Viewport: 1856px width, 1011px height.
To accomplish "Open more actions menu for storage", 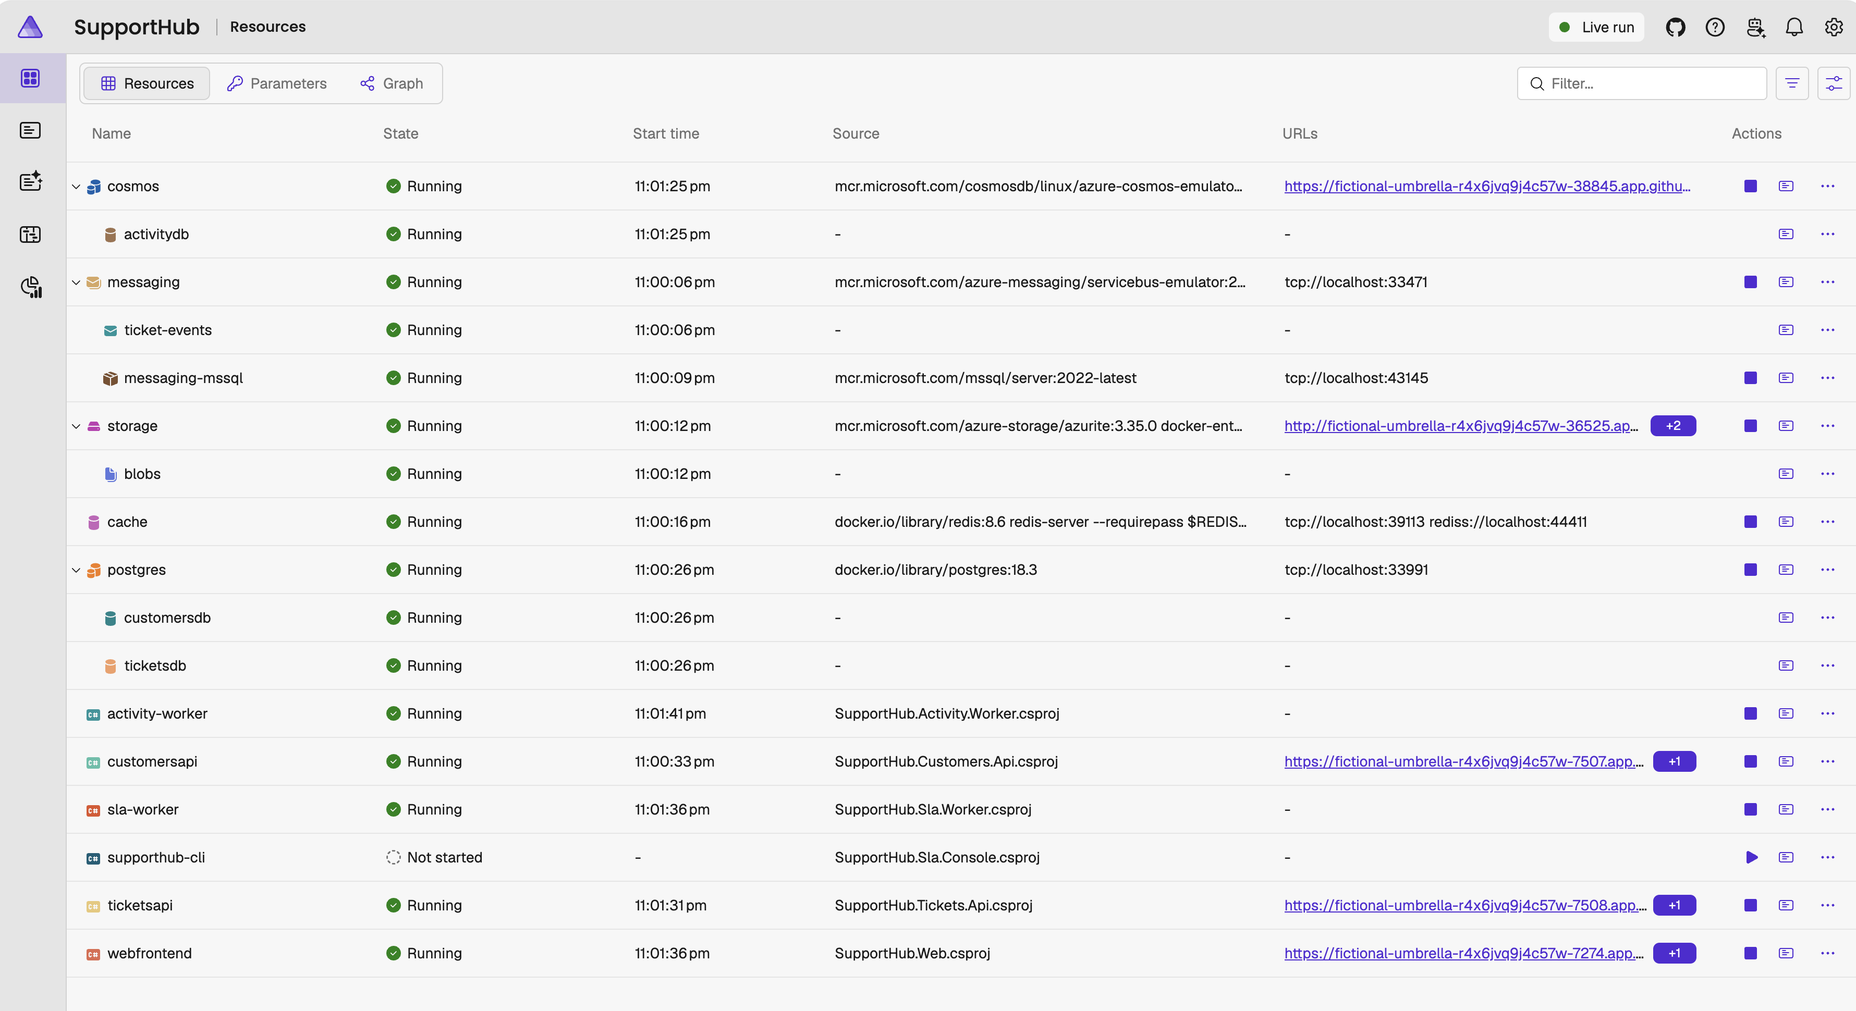I will pos(1827,426).
